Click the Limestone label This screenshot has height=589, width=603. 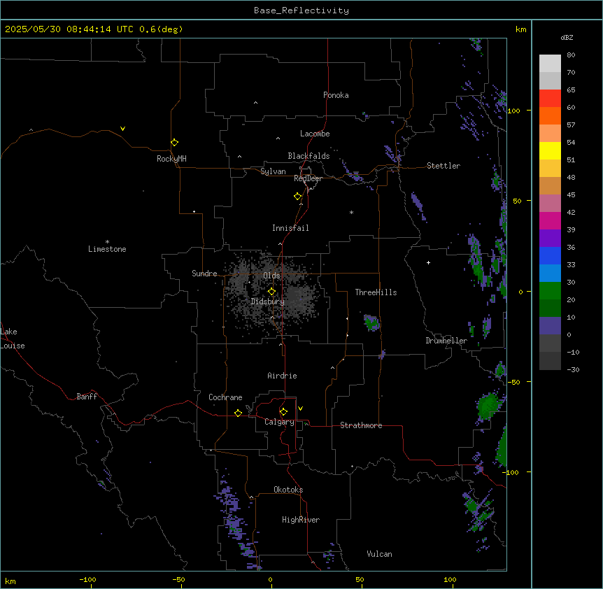tap(107, 249)
